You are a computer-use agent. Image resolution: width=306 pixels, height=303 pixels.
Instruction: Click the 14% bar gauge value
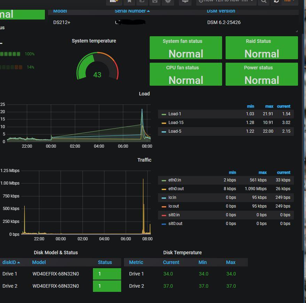30,67
